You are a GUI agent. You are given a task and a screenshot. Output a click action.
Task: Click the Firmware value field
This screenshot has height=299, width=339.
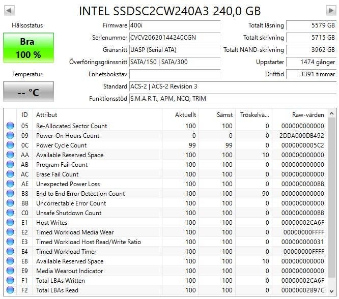click(x=175, y=25)
